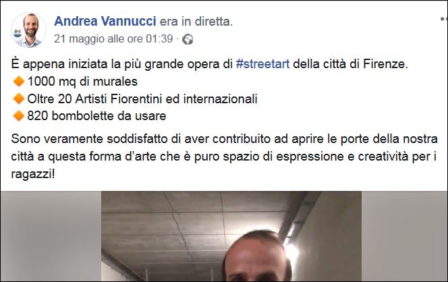The height and width of the screenshot is (282, 448).
Task: Click the word "ragazzi!" ending the post
Action: click(33, 174)
